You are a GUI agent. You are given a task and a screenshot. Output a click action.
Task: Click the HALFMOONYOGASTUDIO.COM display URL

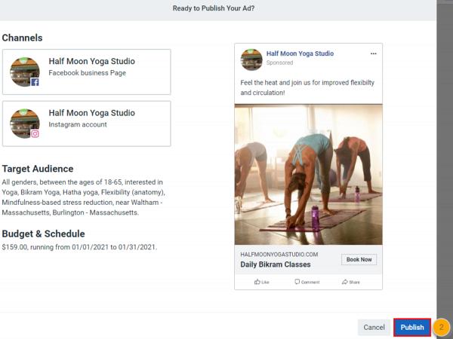click(x=279, y=255)
